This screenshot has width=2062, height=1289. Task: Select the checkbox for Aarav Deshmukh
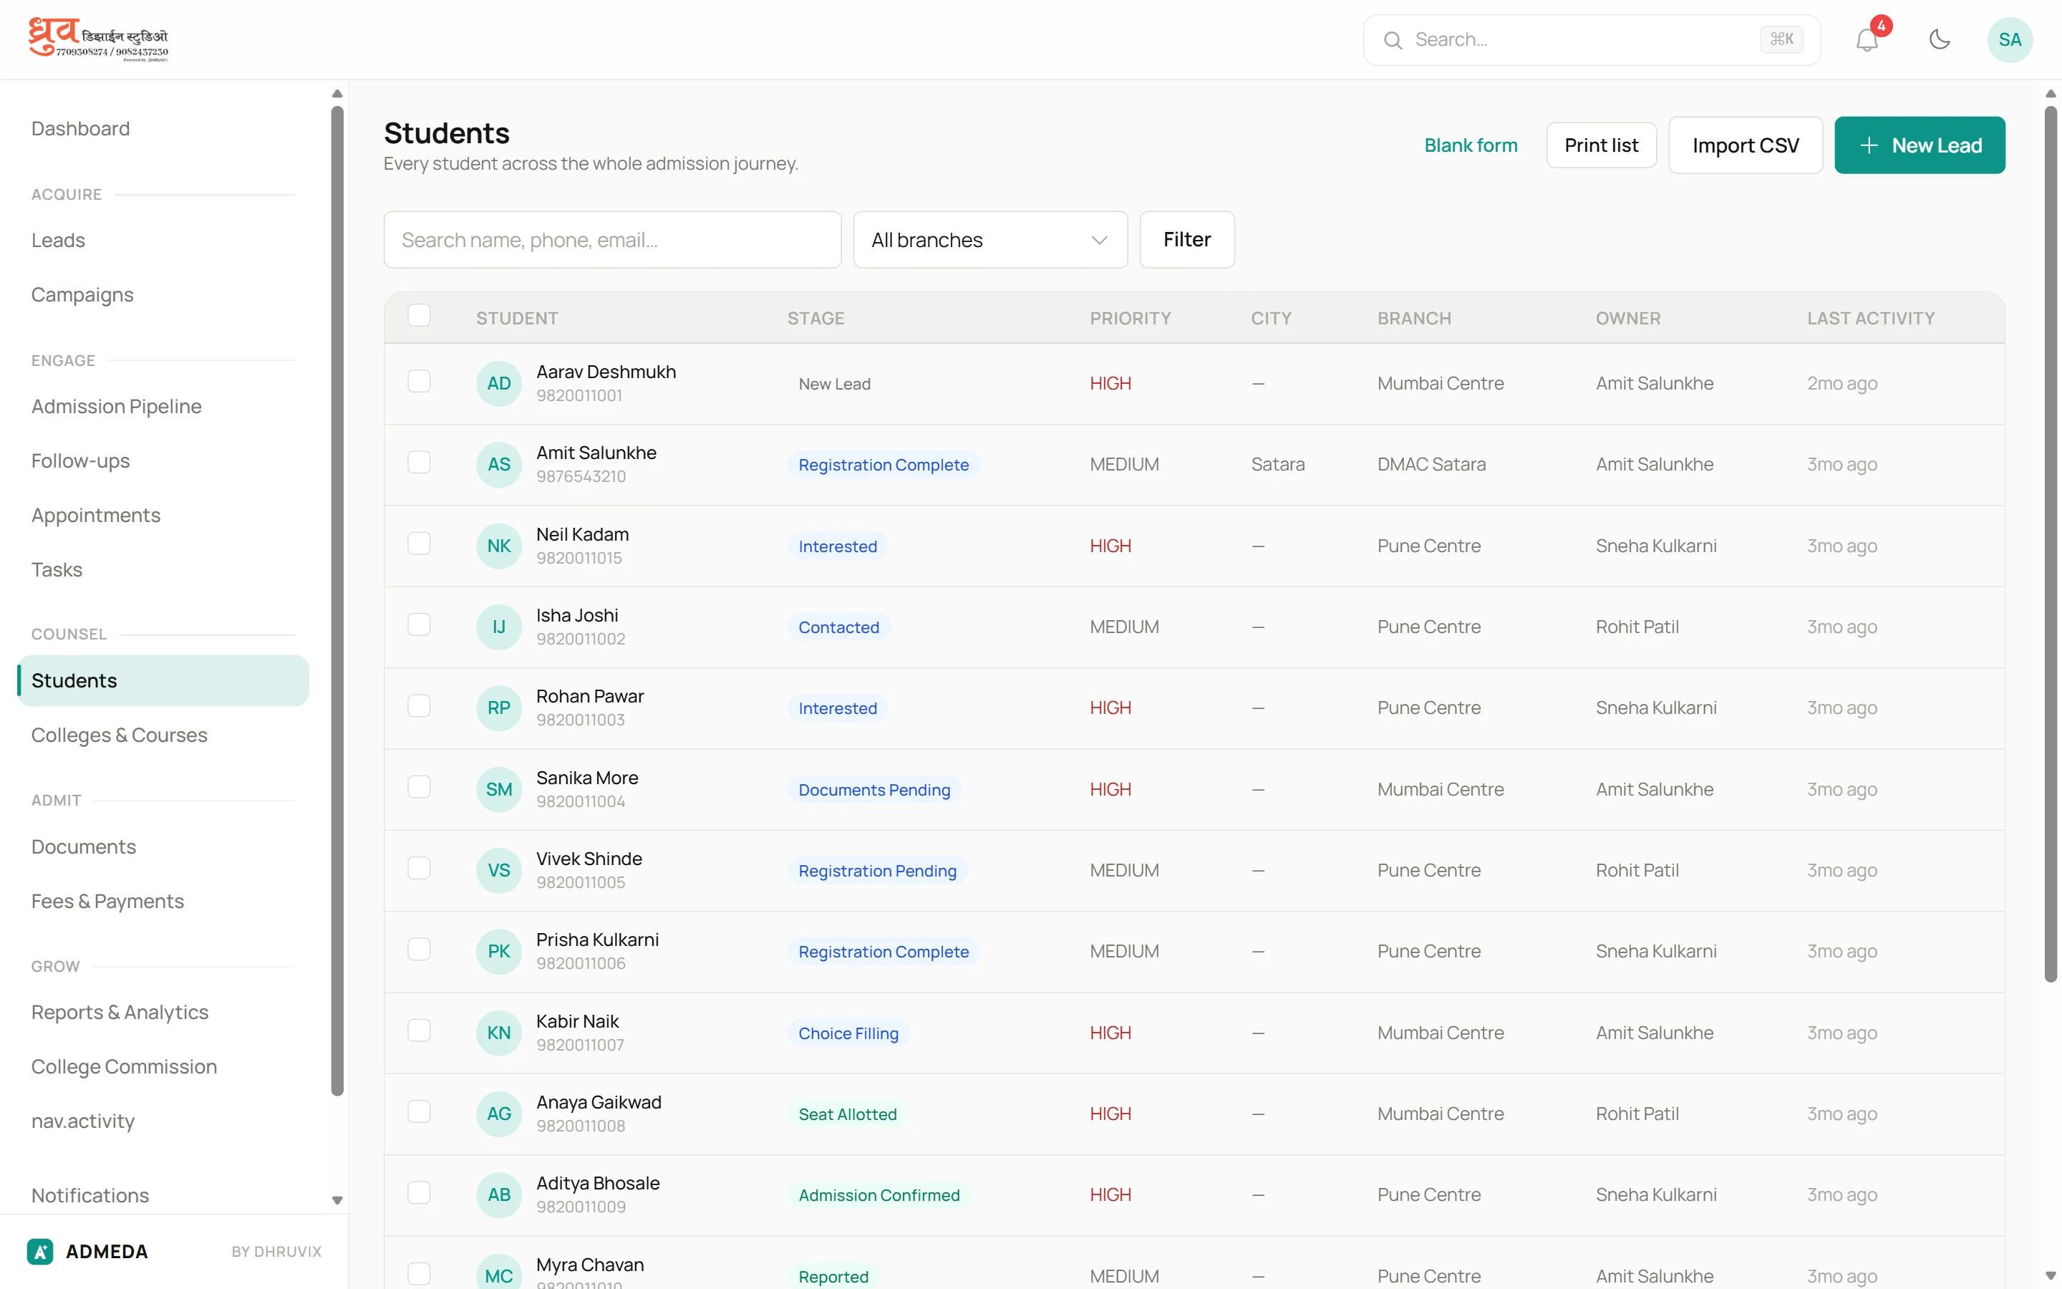[418, 381]
